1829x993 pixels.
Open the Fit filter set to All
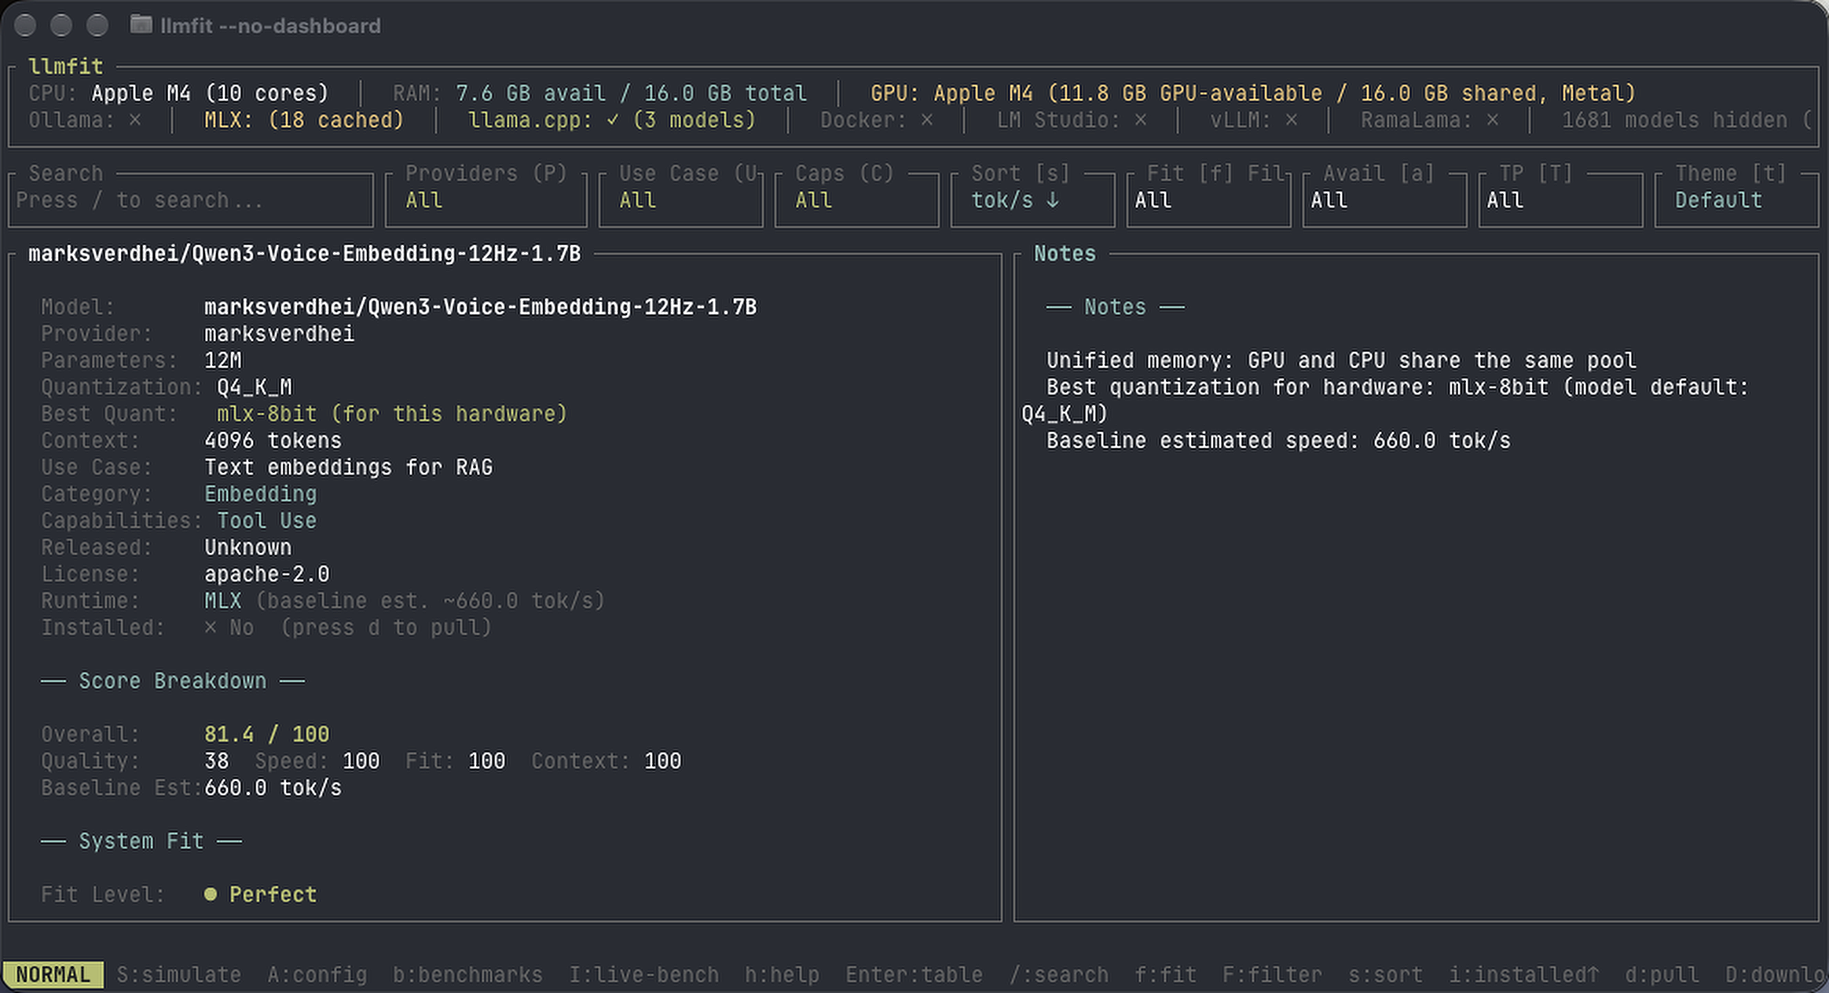1208,200
